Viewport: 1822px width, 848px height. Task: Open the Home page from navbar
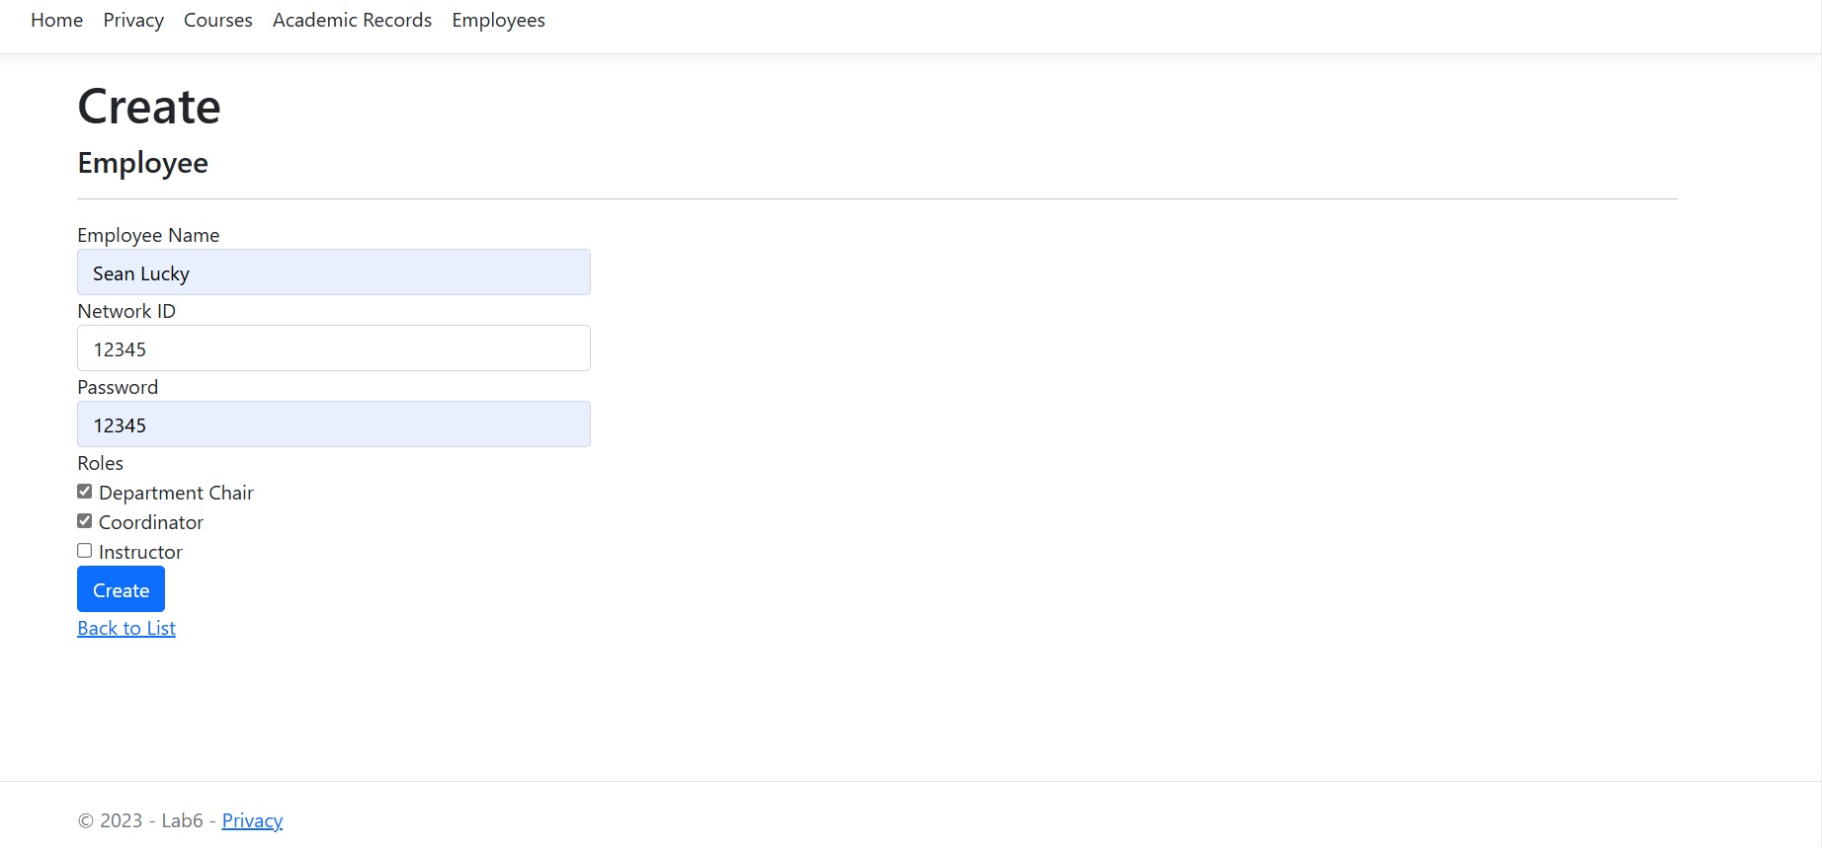(56, 20)
